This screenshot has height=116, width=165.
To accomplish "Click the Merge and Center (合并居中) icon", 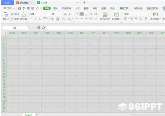I will tap(105, 15).
